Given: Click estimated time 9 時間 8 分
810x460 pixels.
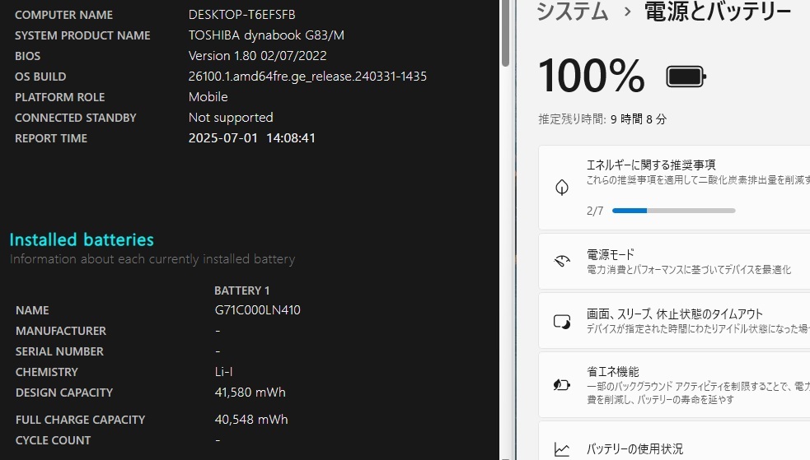Looking at the screenshot, I should coord(638,119).
